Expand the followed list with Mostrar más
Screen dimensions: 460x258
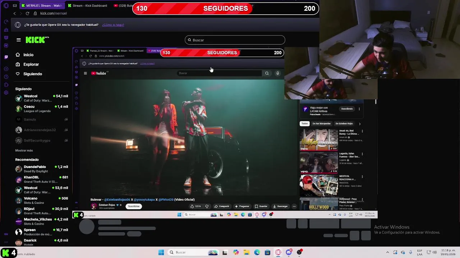coord(24,150)
